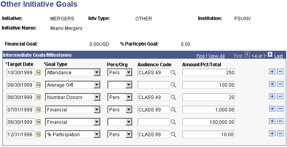The height and width of the screenshot is (147, 287).
Task: Open the Find link in the grid header
Action: click(x=200, y=56)
